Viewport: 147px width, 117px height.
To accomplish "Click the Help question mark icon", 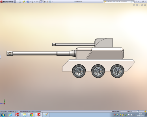I will 136,2.
